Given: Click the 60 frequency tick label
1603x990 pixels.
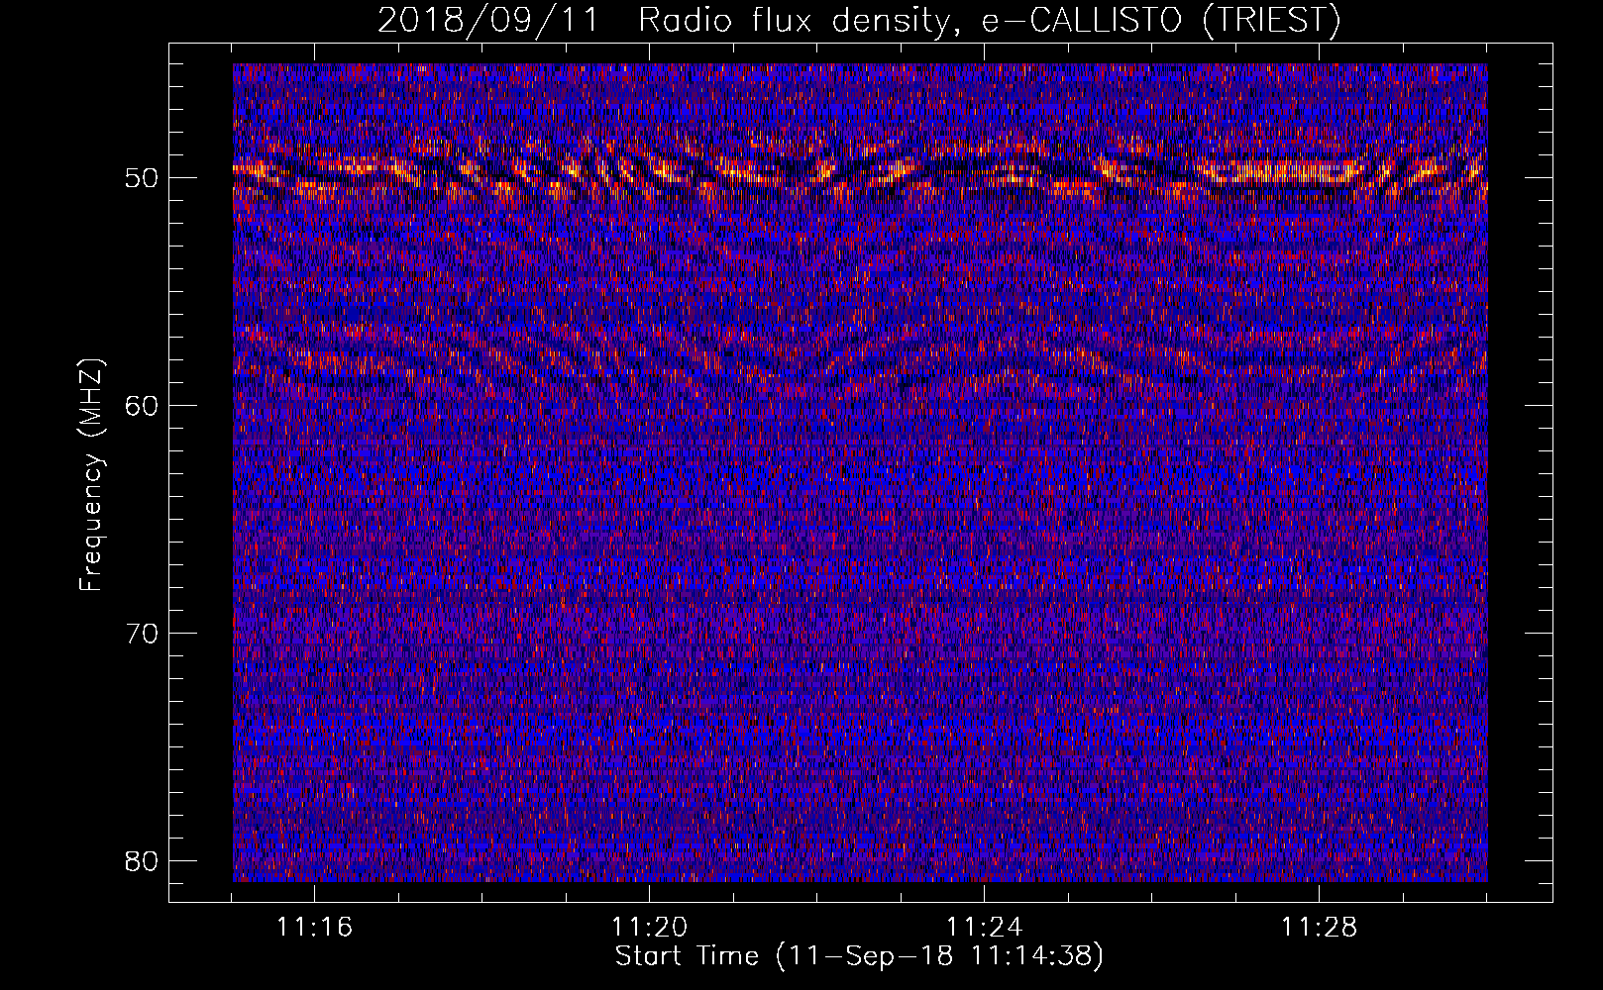Looking at the screenshot, I should pyautogui.click(x=142, y=405).
